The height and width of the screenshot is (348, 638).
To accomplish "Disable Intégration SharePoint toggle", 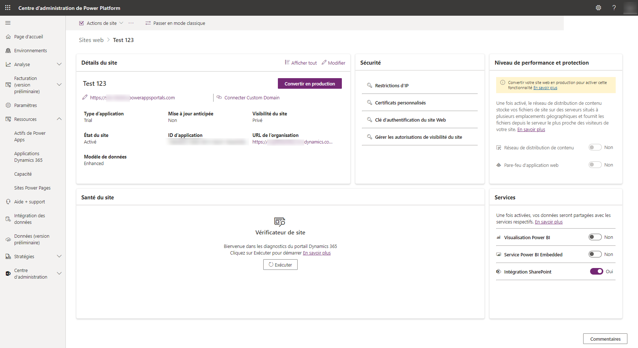I will 596,272.
